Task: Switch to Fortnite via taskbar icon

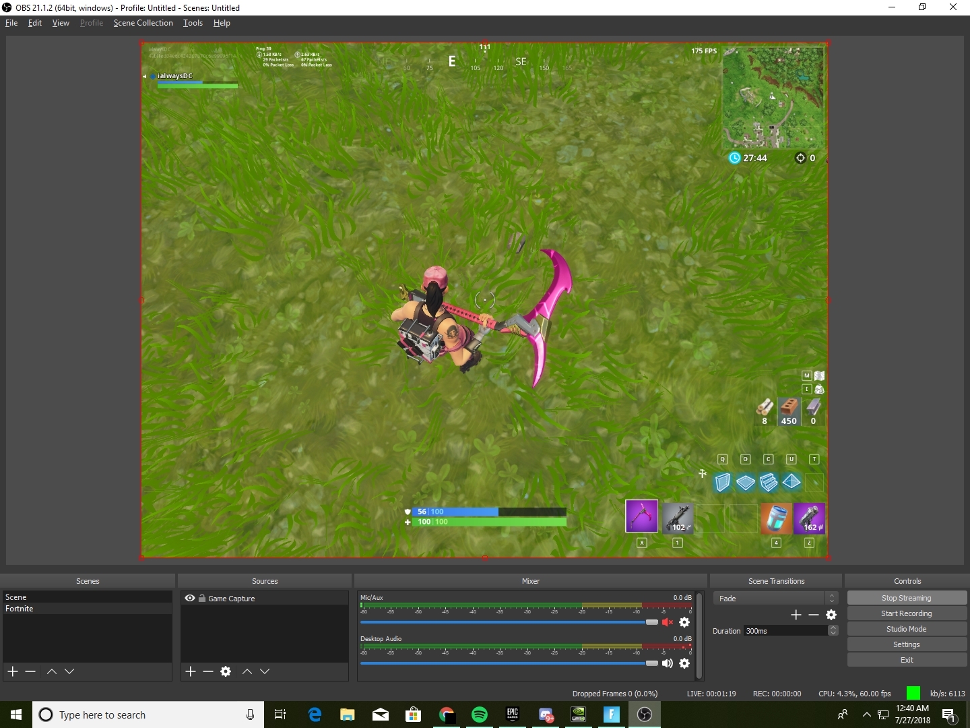Action: (612, 715)
